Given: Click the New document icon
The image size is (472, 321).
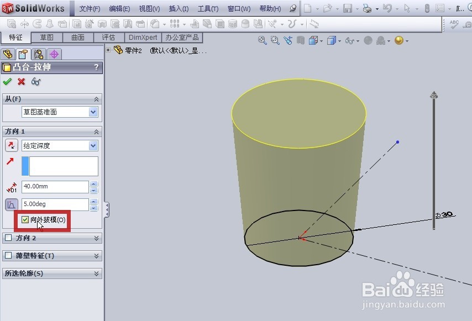Looking at the screenshot, I should [307, 8].
